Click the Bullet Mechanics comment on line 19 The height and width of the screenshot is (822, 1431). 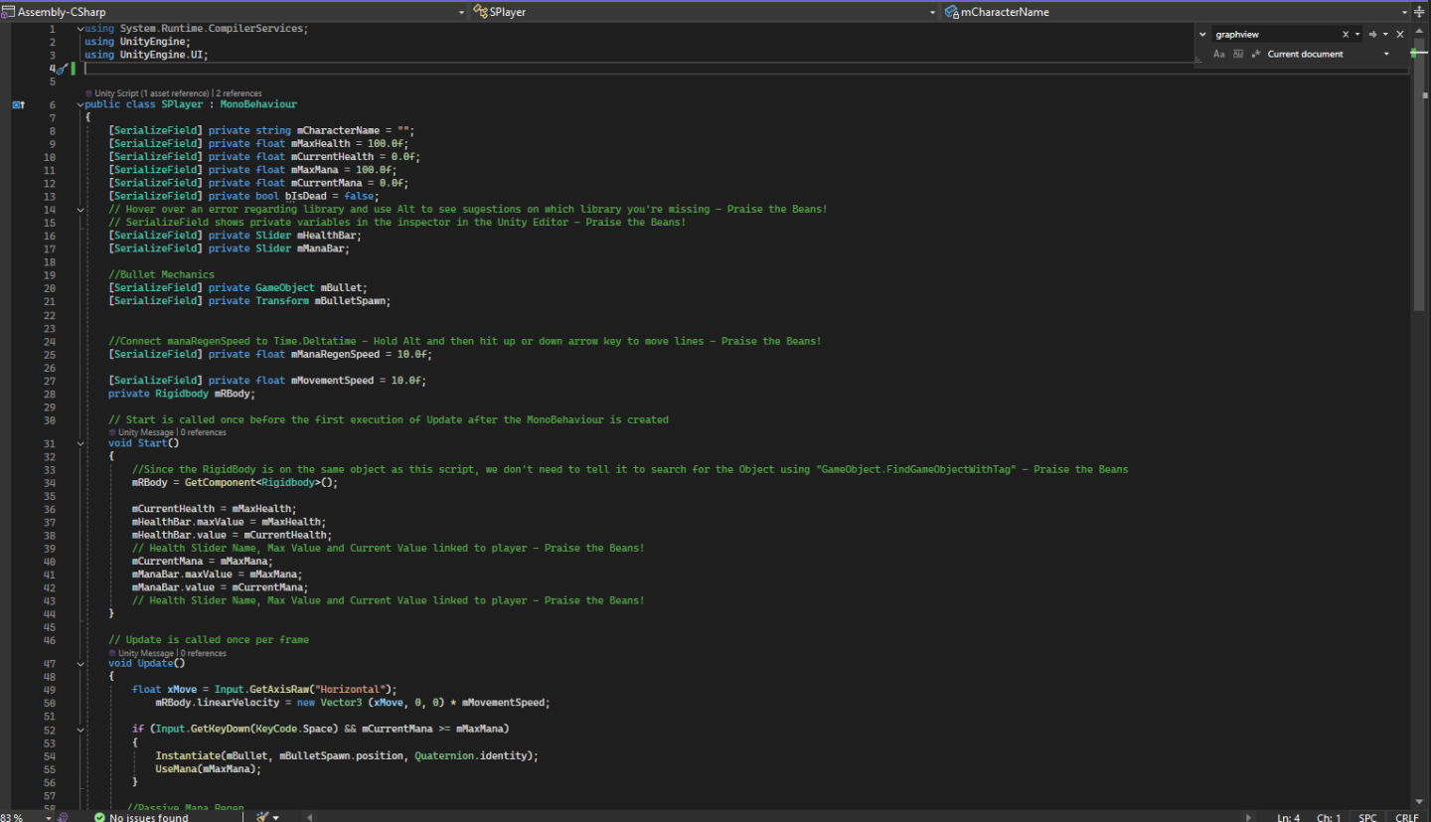pos(161,274)
